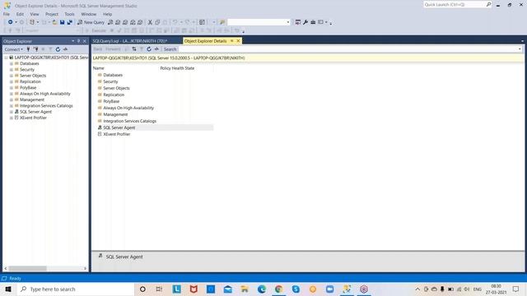Pin the Object Explorer Details tab
The width and height of the screenshot is (527, 296).
pos(231,41)
